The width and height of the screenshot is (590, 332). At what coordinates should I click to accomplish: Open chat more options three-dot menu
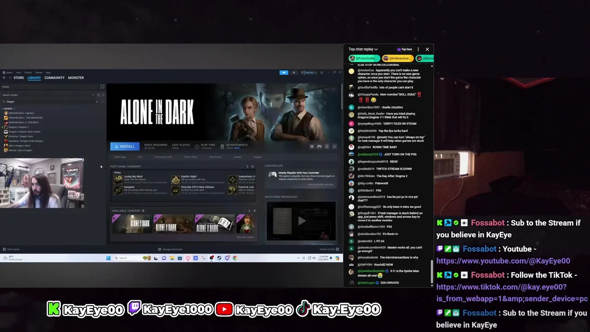(418, 49)
